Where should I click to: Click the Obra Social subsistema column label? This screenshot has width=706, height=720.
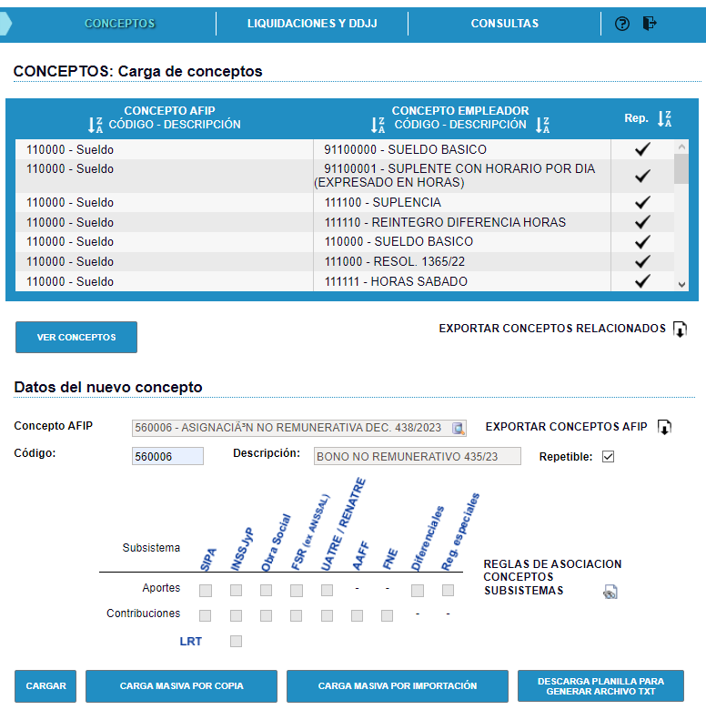(276, 543)
